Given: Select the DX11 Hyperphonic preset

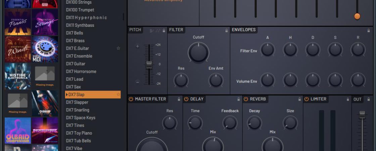Looking at the screenshot, I should 93,17.
